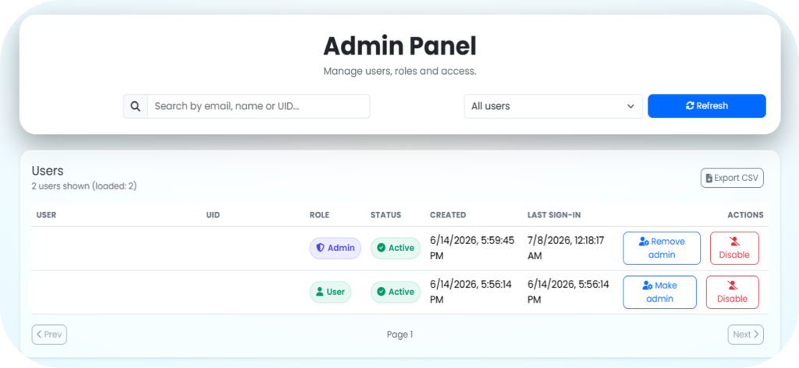Click the Users section title

pyautogui.click(x=48, y=171)
